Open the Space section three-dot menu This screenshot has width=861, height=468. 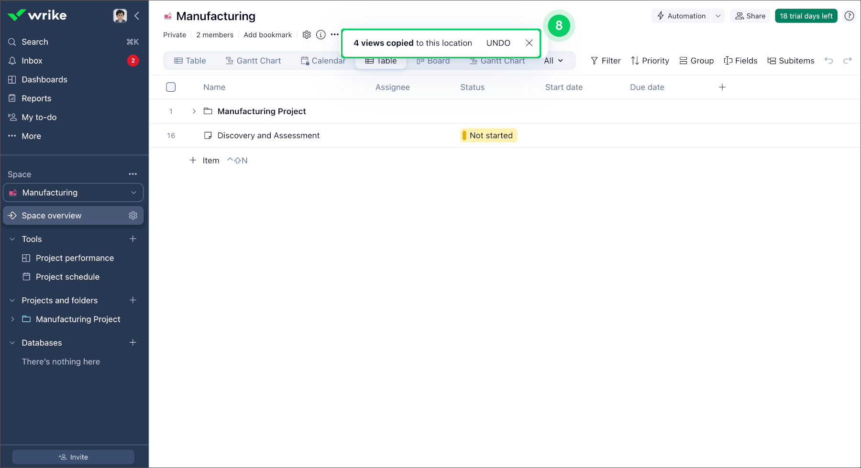pyautogui.click(x=133, y=174)
